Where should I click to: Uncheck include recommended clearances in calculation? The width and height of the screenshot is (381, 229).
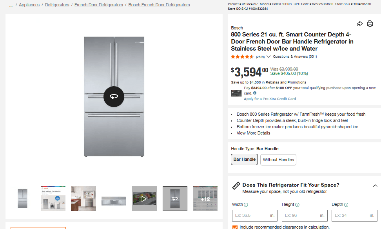coord(235,227)
